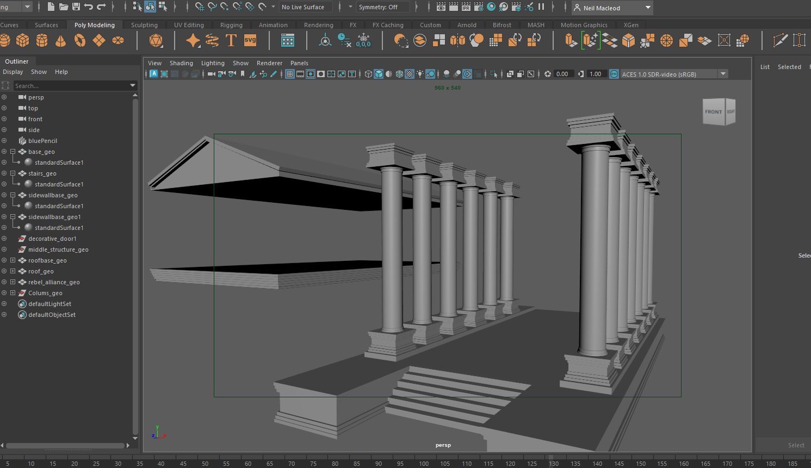Screen dimensions: 811x468
Task: Create polygon type with the T icon
Action: (x=231, y=40)
